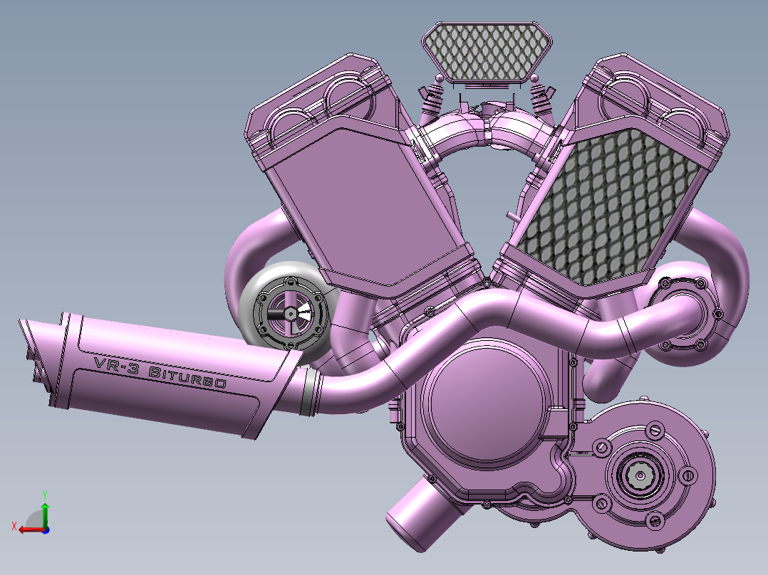768x575 pixels.
Task: Click the red X axis arrow
Action: [x=31, y=530]
